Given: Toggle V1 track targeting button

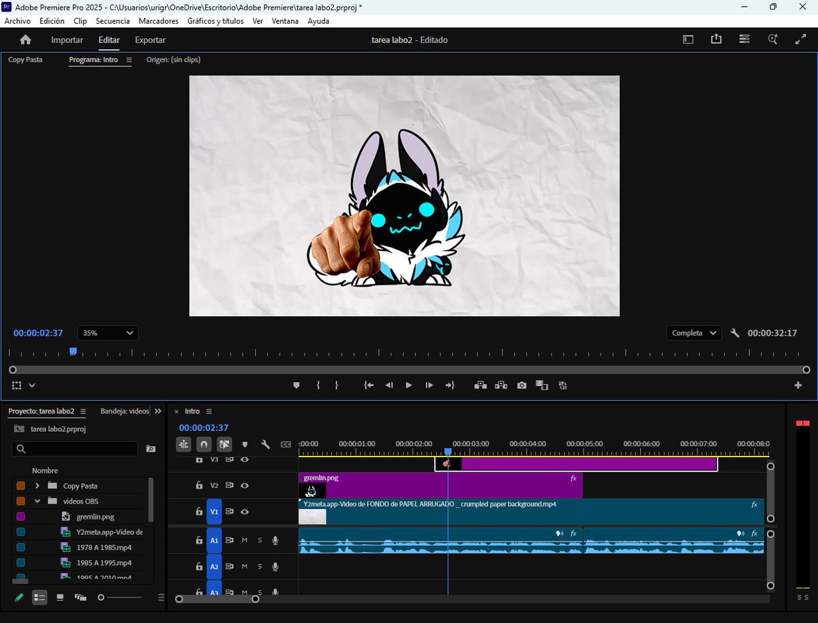Looking at the screenshot, I should [214, 512].
